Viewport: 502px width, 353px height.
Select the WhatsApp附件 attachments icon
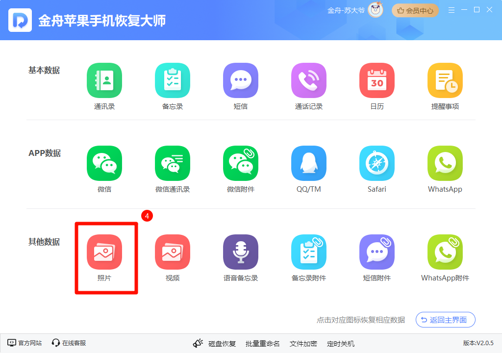click(x=445, y=252)
